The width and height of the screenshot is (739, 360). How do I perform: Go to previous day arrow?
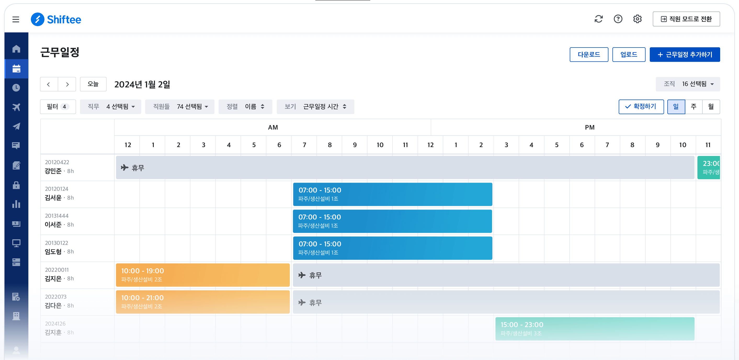49,84
